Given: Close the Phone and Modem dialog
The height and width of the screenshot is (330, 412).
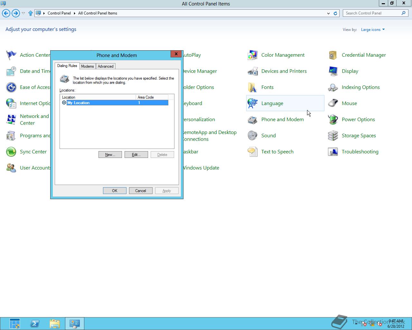Looking at the screenshot, I should pos(176,54).
